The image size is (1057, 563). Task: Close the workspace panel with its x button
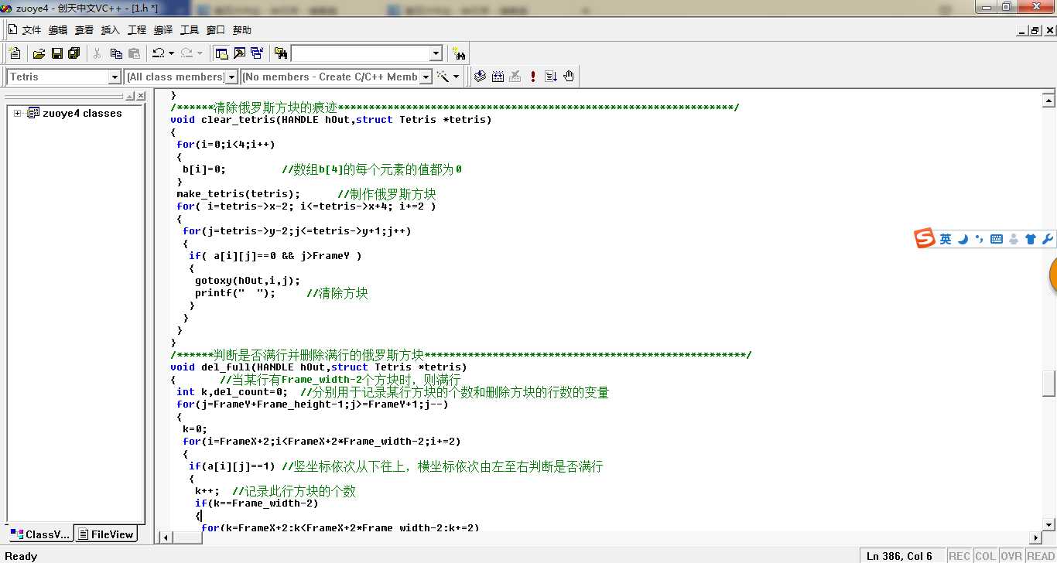pos(141,97)
